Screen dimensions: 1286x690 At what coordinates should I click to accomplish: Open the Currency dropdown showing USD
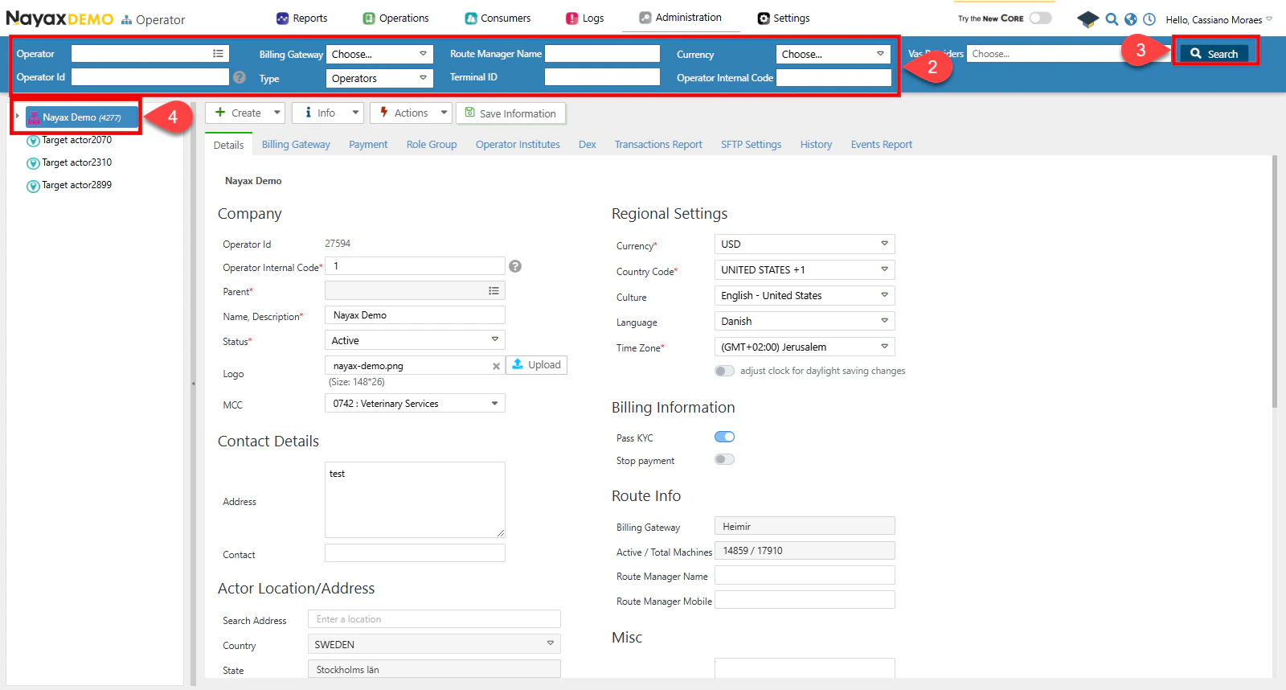pos(805,244)
